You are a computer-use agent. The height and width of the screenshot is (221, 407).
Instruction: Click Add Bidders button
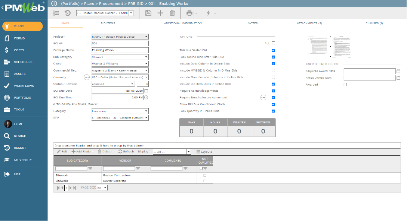[x=82, y=152]
